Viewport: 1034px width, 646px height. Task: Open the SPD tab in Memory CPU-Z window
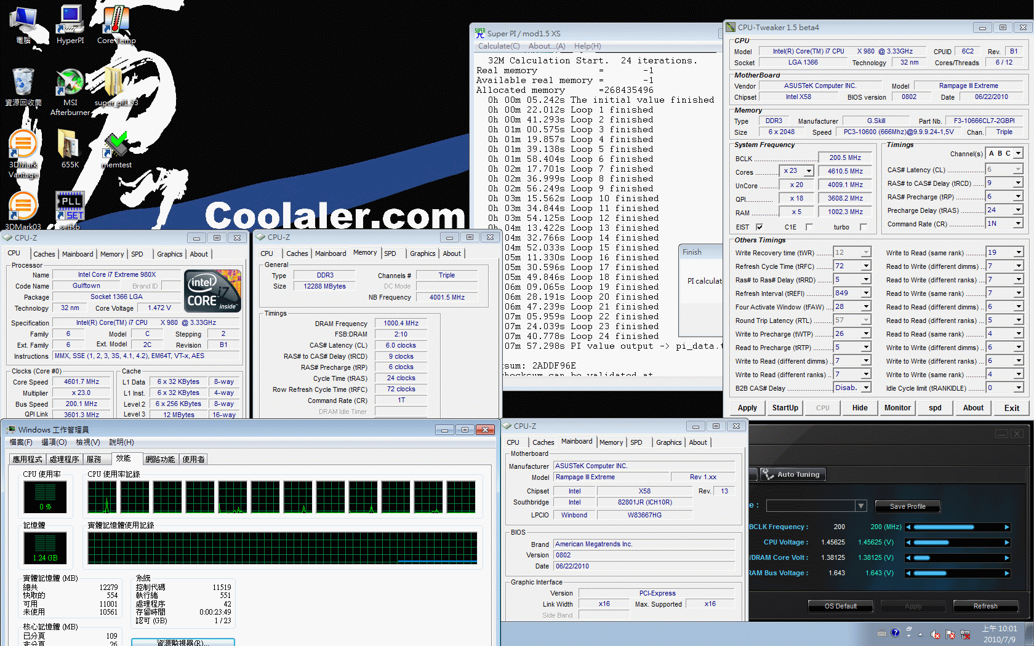[390, 253]
